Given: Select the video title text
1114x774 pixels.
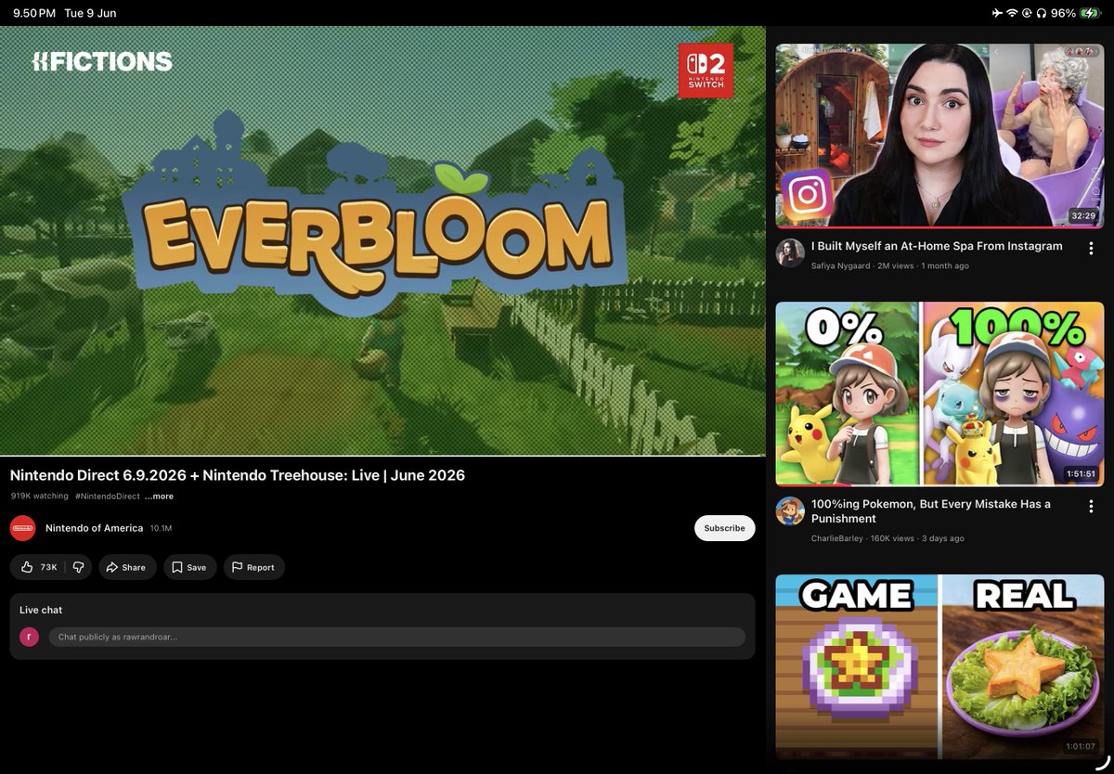Looking at the screenshot, I should pyautogui.click(x=238, y=475).
